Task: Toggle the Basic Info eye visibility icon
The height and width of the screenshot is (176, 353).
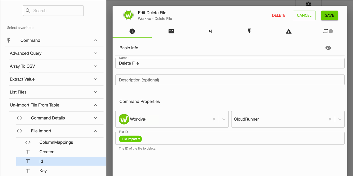Action: click(328, 48)
